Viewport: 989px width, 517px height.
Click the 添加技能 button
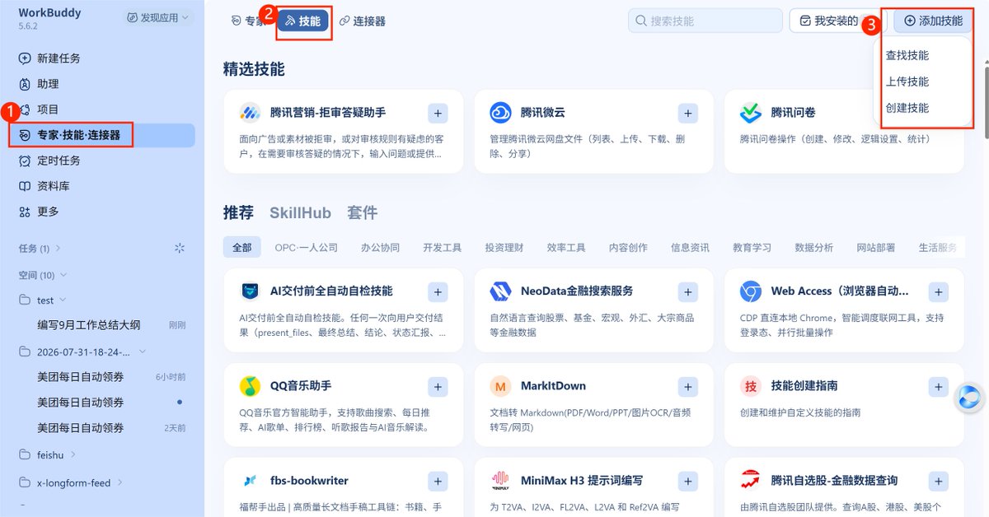pos(933,21)
